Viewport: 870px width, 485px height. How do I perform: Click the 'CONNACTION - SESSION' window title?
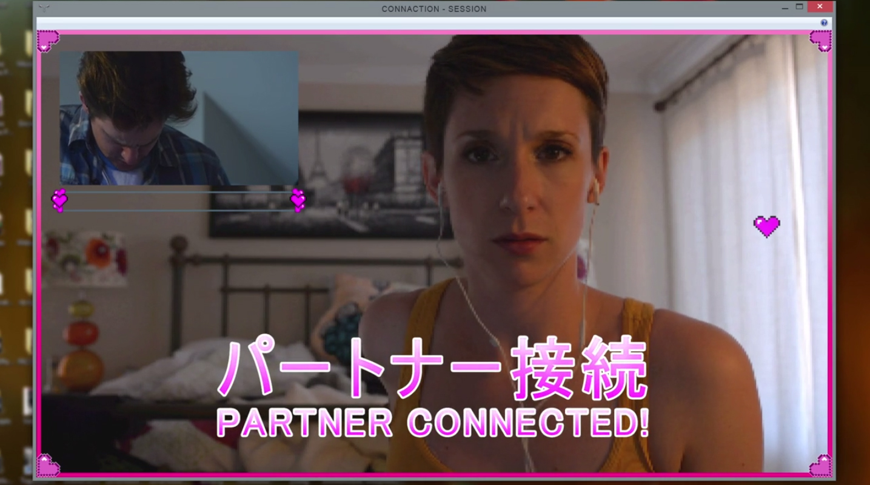[x=434, y=9]
